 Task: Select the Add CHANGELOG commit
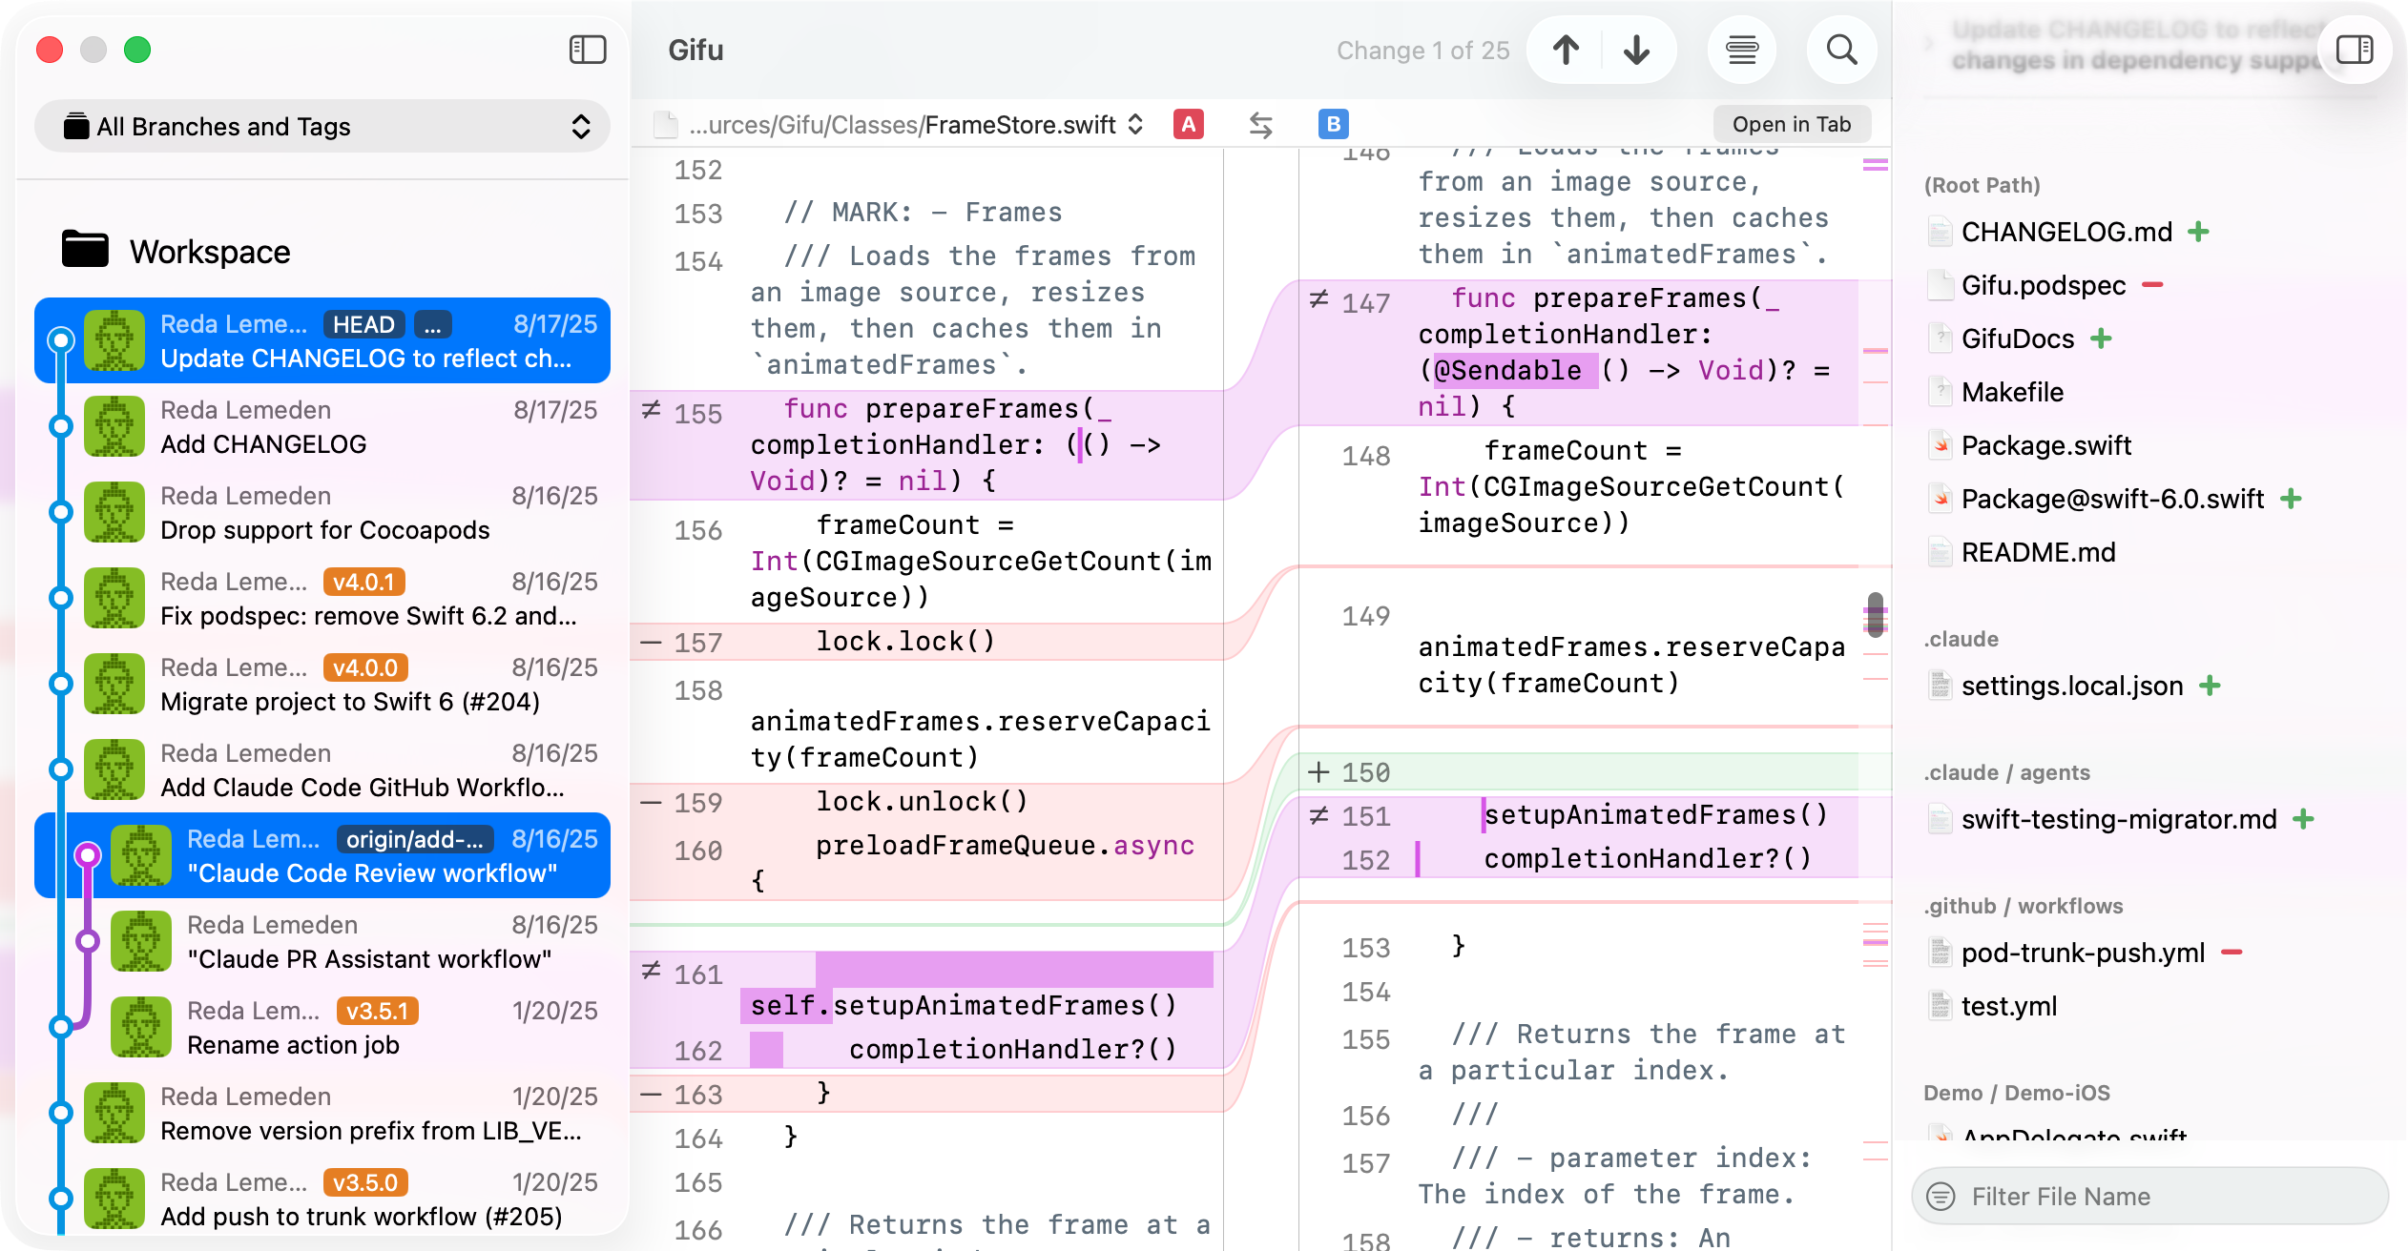click(x=322, y=426)
